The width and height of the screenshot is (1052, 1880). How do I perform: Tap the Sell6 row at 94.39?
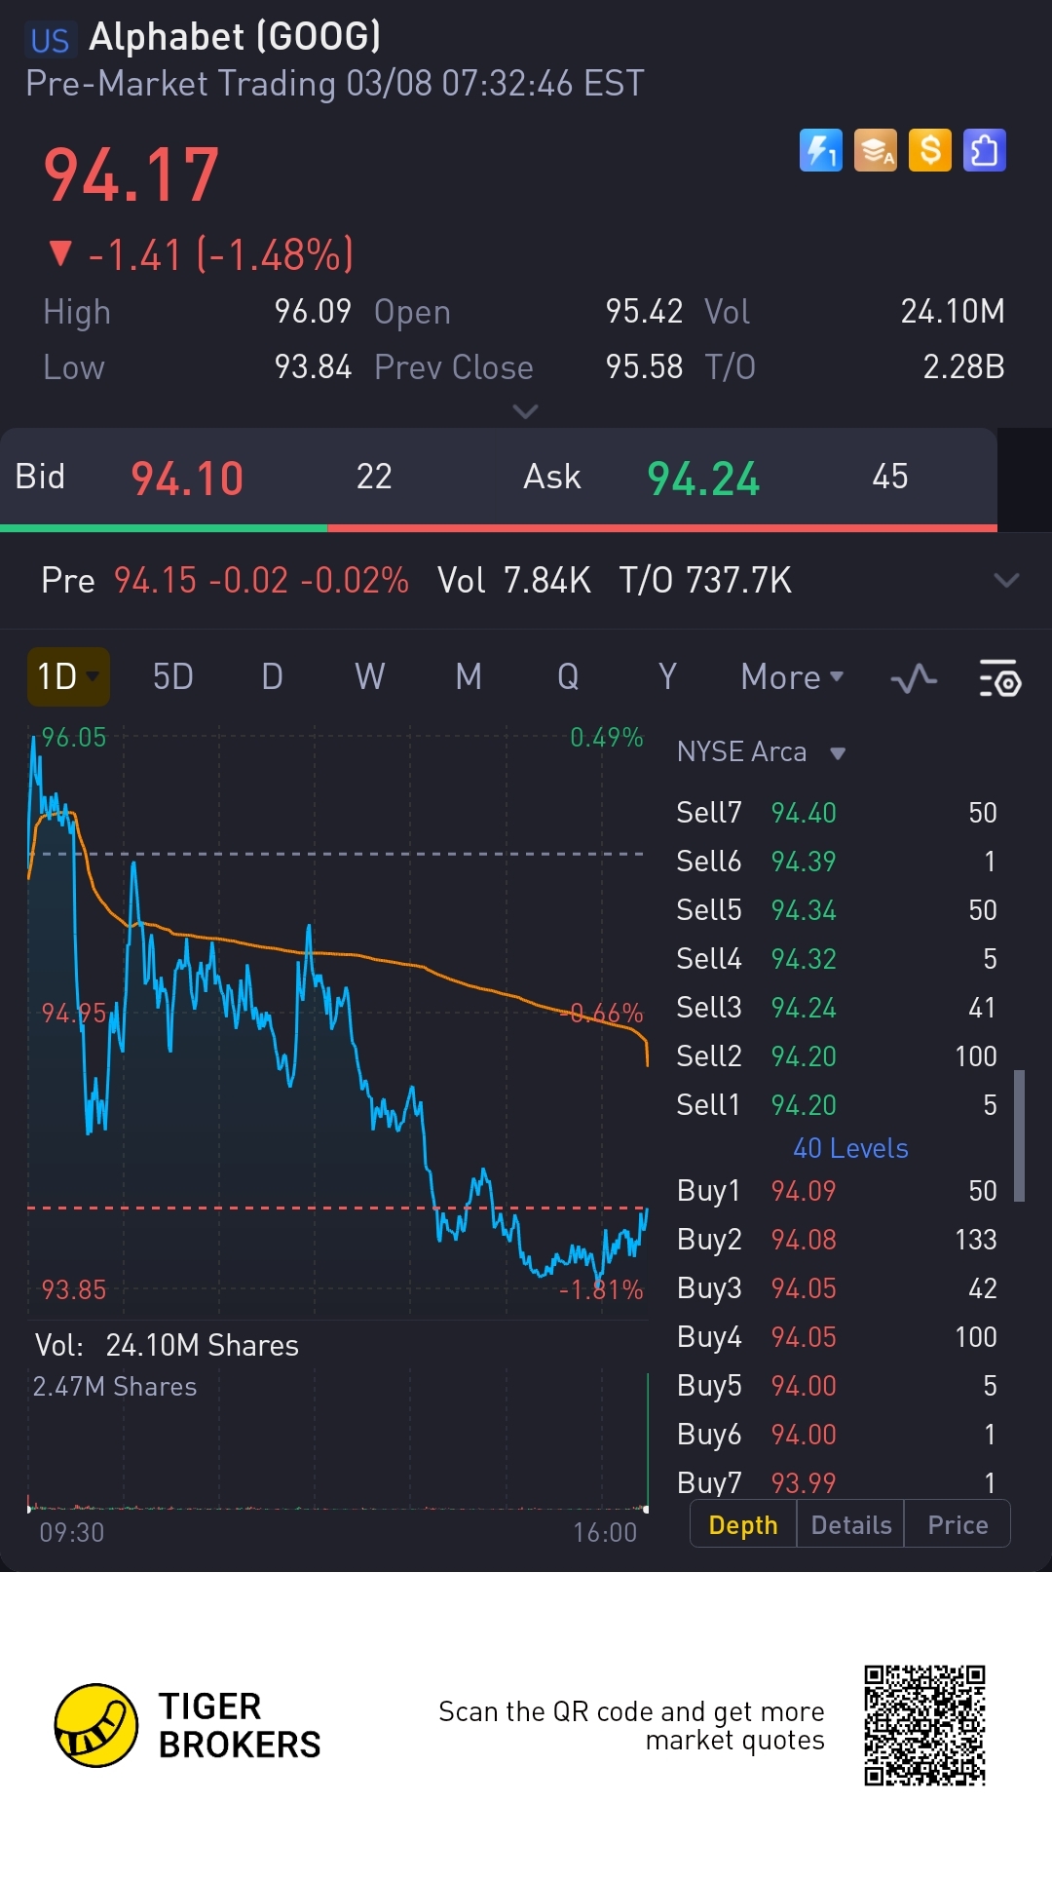(x=837, y=861)
